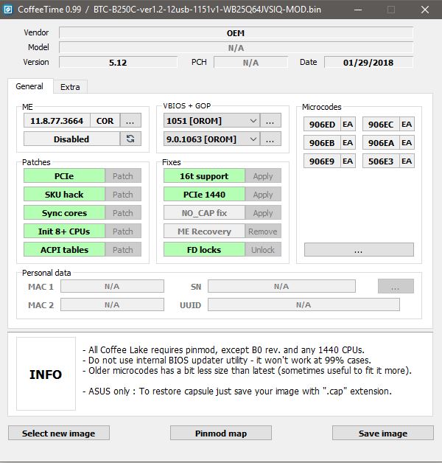This screenshot has height=463, width=442.
Task: Close the CoffeeTime window
Action: click(x=425, y=10)
